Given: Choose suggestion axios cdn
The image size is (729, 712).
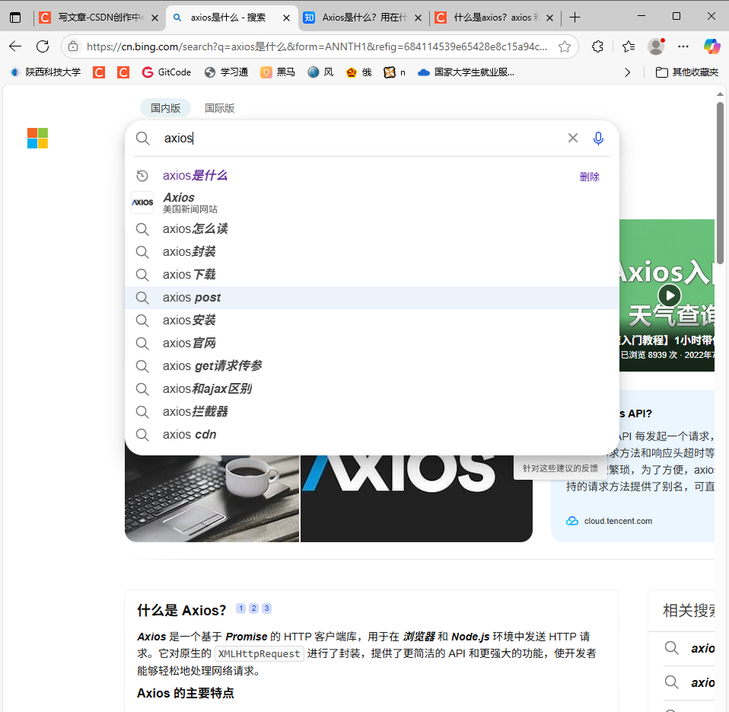Looking at the screenshot, I should click(372, 434).
